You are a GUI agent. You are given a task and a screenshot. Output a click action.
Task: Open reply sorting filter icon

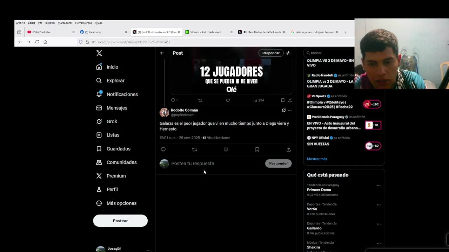(288, 53)
